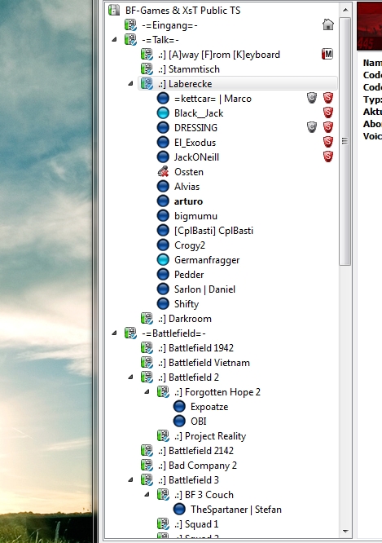Image resolution: width=382 pixels, height=543 pixels.
Task: Click the Eingang channel icon
Action: tap(130, 25)
